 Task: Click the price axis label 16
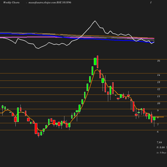pos(159,61)
